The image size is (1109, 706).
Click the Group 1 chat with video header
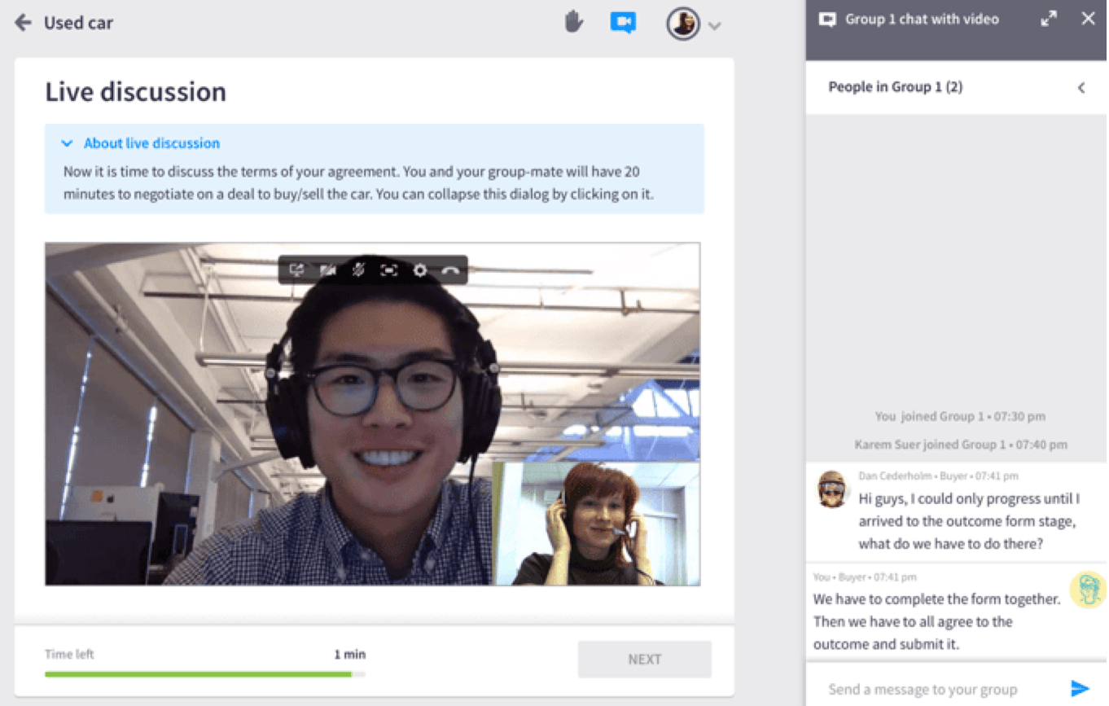pos(921,19)
